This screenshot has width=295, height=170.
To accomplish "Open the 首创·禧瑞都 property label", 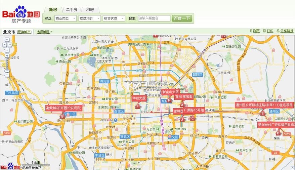I will pyautogui.click(x=184, y=97).
